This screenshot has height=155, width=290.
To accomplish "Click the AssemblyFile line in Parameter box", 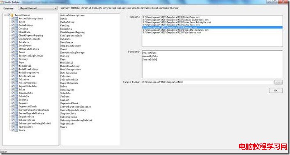I will [x=150, y=56].
